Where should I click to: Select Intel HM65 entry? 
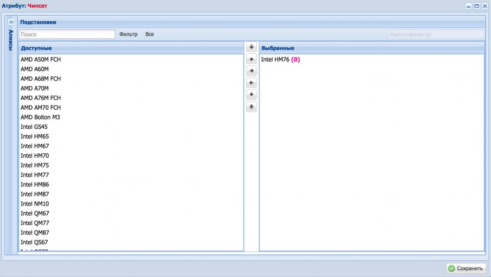(x=131, y=136)
